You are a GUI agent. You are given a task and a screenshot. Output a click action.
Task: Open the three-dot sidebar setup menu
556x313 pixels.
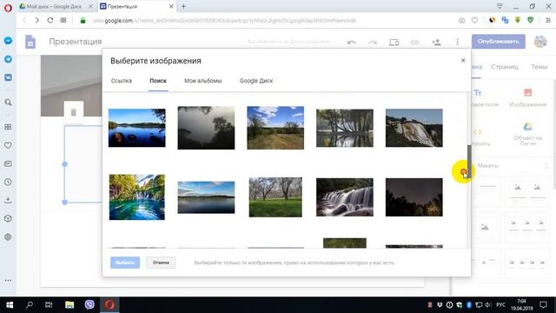(8, 280)
